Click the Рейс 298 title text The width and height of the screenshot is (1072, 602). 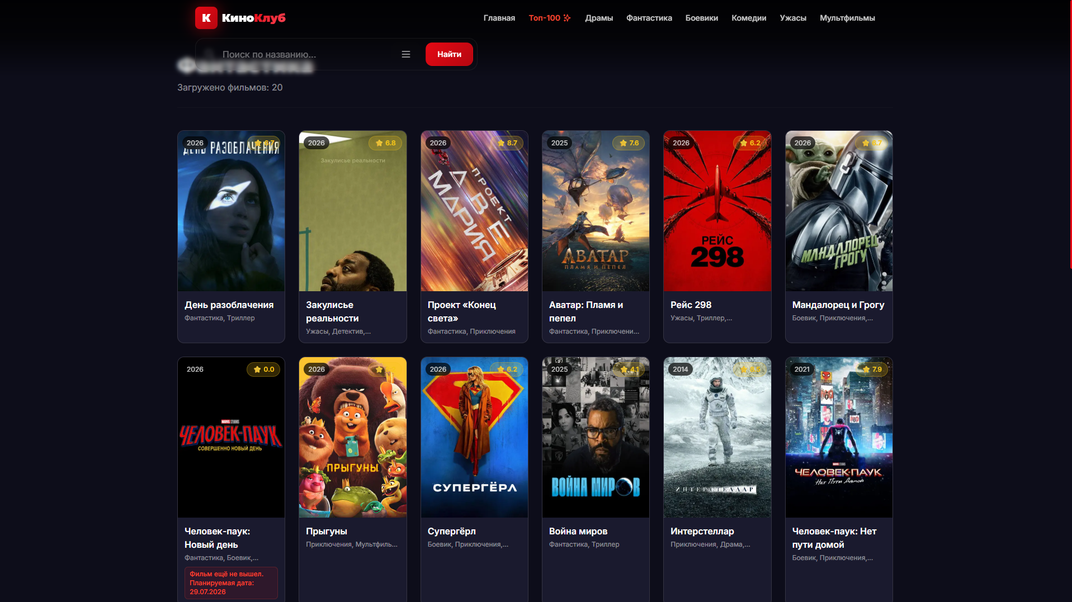click(691, 305)
